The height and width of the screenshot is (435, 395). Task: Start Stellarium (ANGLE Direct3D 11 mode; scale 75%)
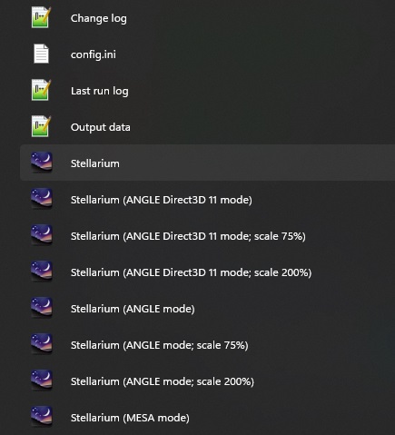188,236
